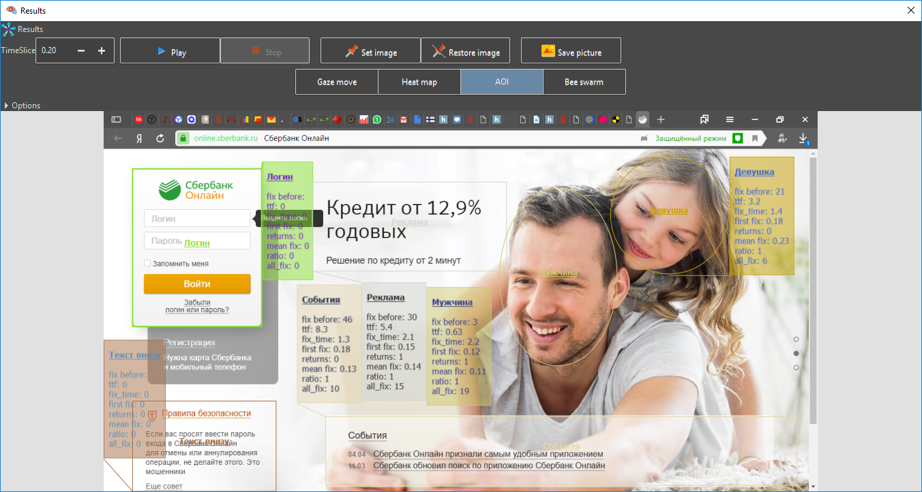Open the red bar chart browser tab
Image resolution: width=922 pixels, height=492 pixels.
[x=363, y=119]
